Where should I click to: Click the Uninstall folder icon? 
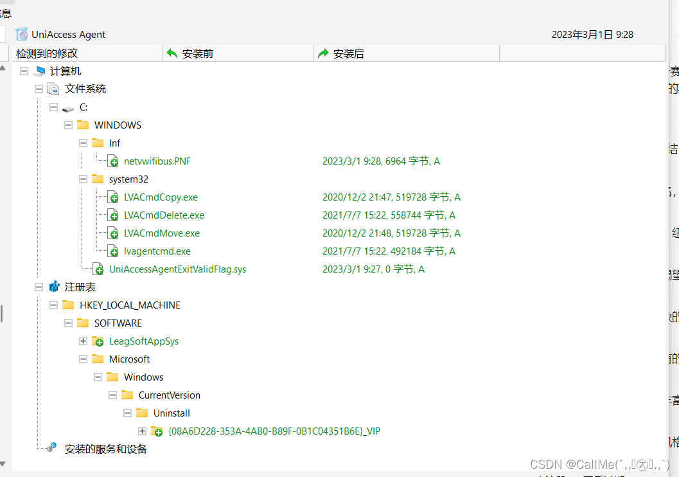[x=141, y=413]
